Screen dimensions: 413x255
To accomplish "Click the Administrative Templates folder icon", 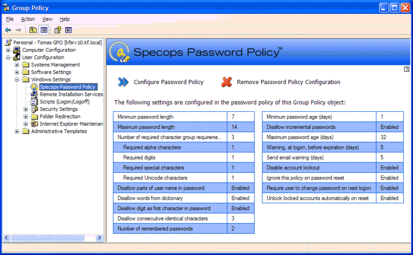I will tap(26, 131).
